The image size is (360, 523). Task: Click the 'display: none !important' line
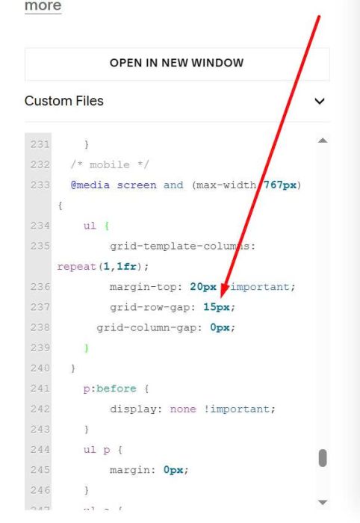coord(193,409)
